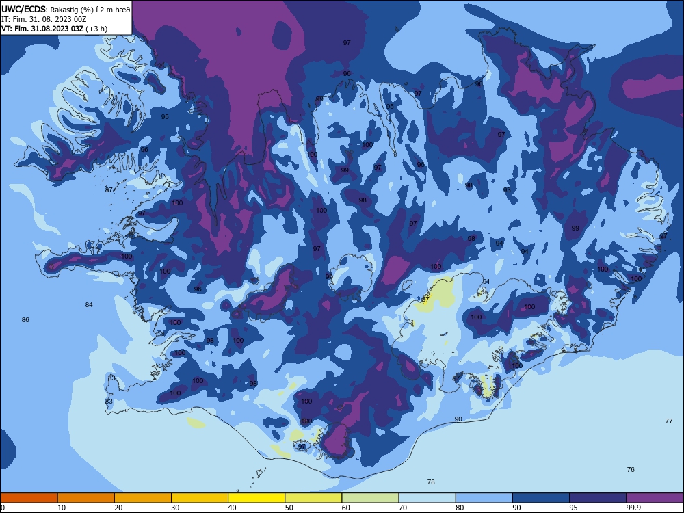The height and width of the screenshot is (513, 684).
Task: Click the 0–10 dark orange legend swatch
Action: (x=29, y=498)
